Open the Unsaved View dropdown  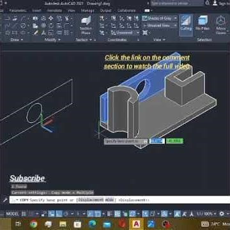click(x=160, y=26)
